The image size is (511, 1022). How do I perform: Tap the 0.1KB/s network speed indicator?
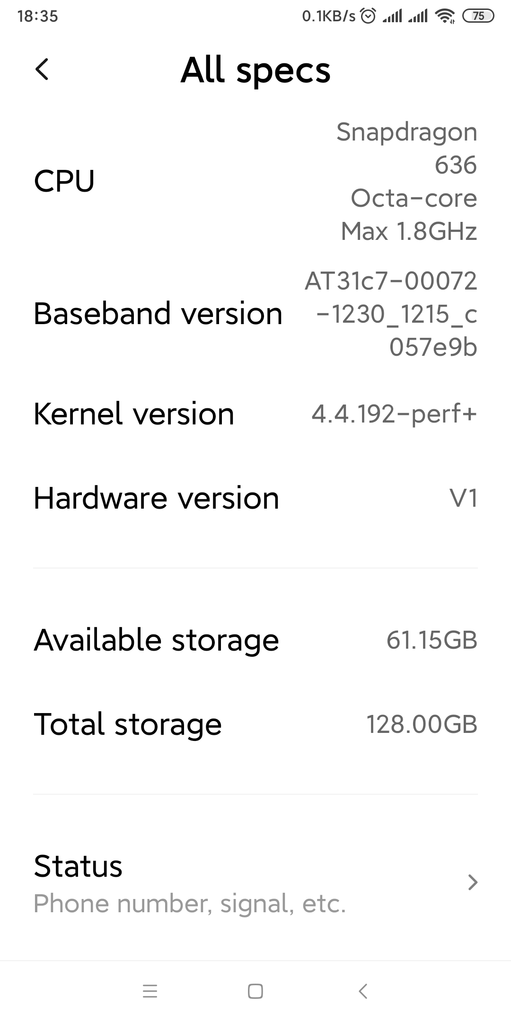click(328, 17)
